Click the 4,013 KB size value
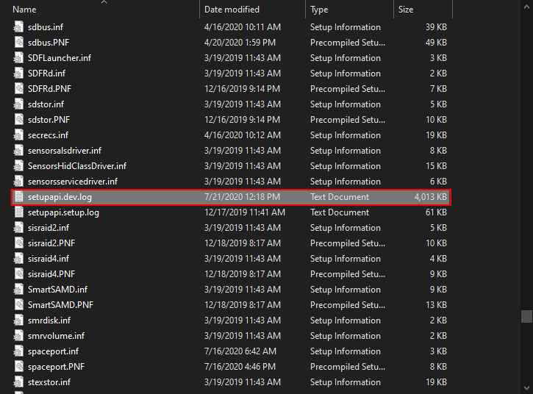Viewport: 533px width, 394px height. [430, 197]
